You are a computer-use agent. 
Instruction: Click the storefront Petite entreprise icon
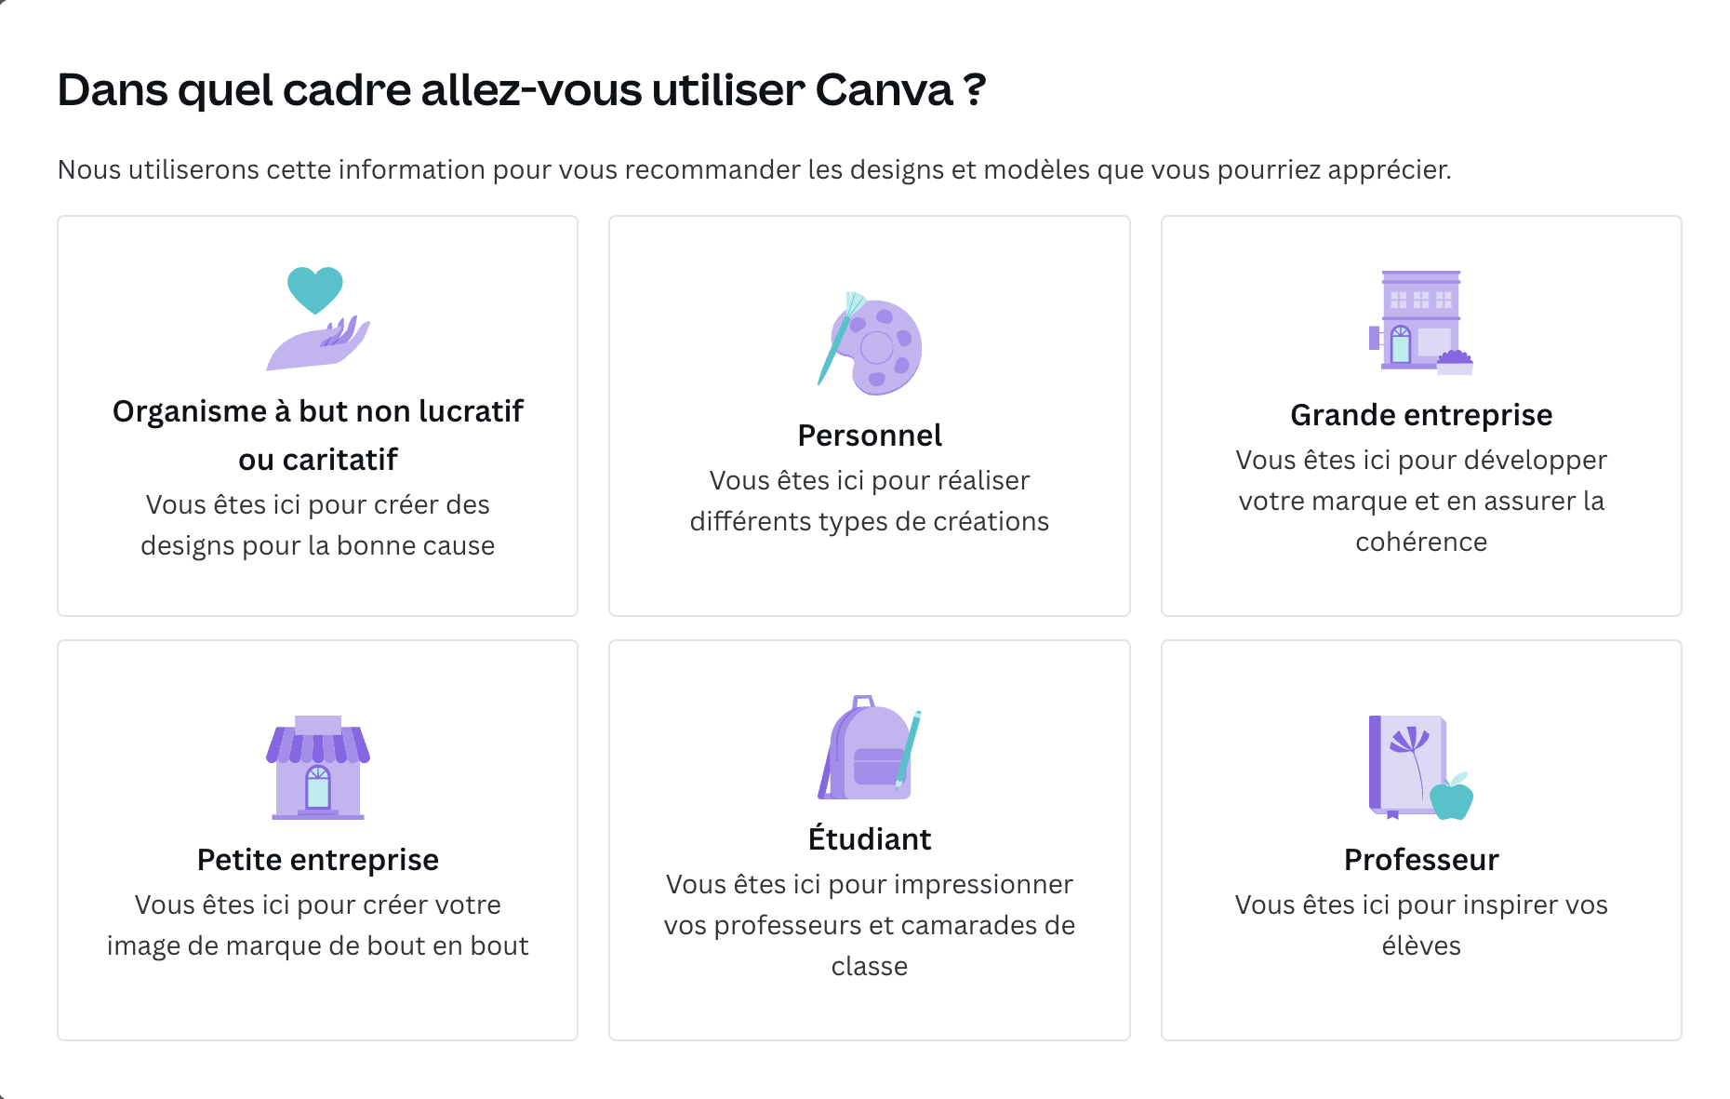click(x=318, y=767)
